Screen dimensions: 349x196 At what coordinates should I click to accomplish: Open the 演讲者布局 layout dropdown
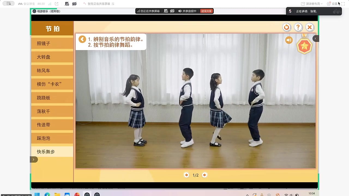tap(312, 4)
